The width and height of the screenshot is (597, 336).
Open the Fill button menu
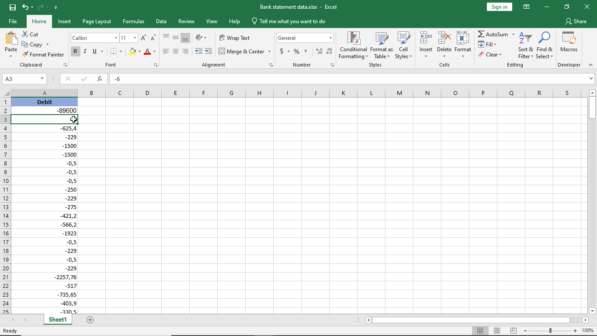487,44
